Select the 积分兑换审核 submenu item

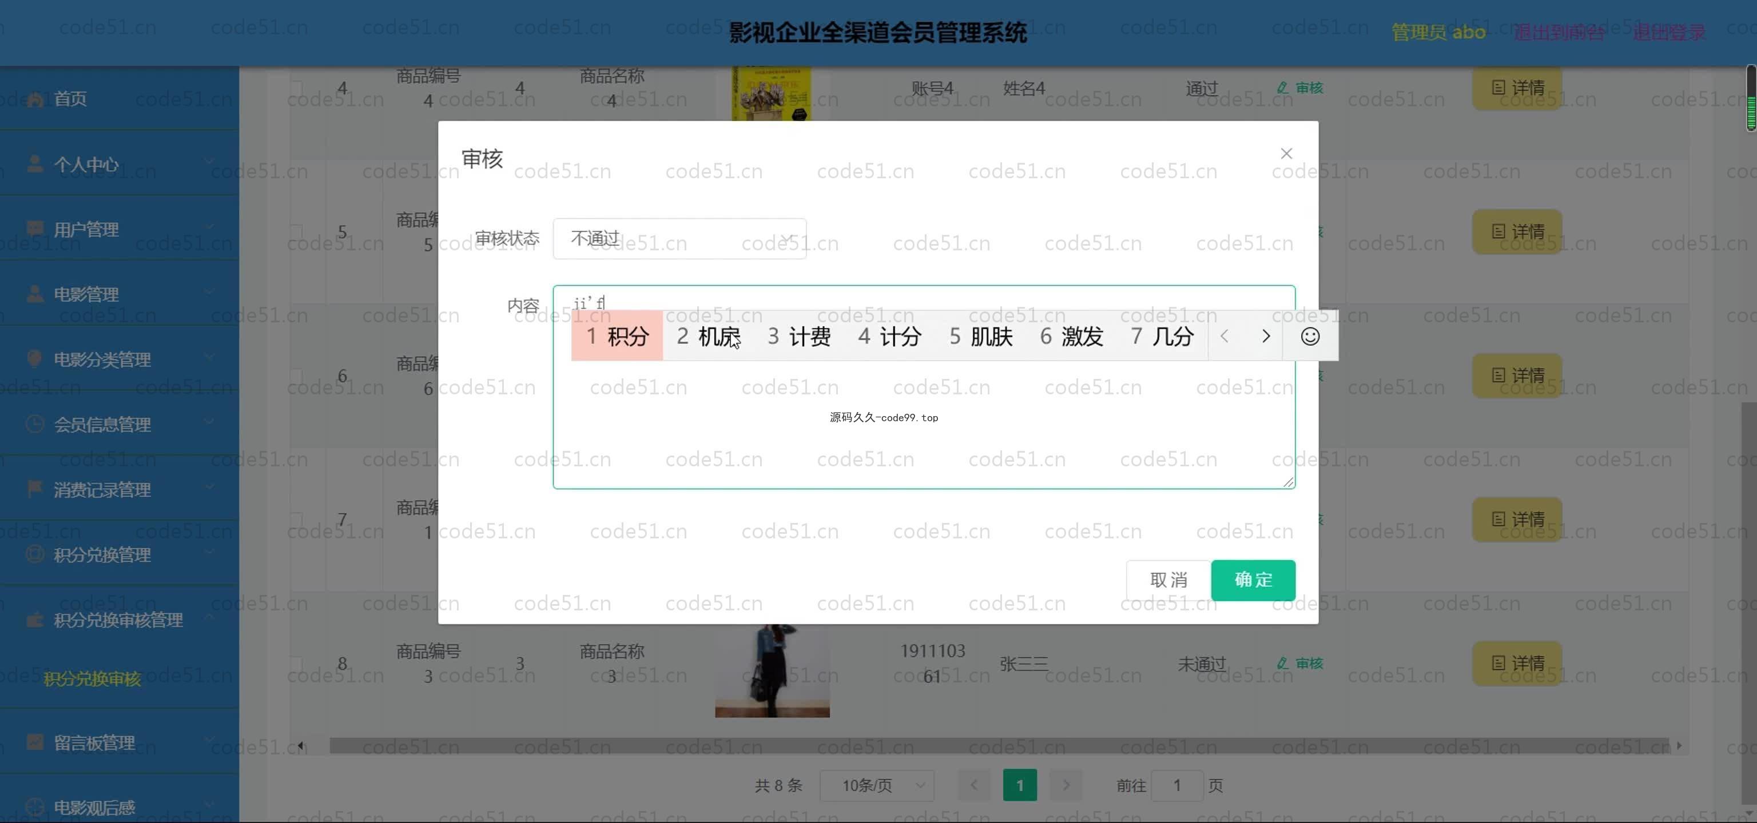tap(92, 678)
